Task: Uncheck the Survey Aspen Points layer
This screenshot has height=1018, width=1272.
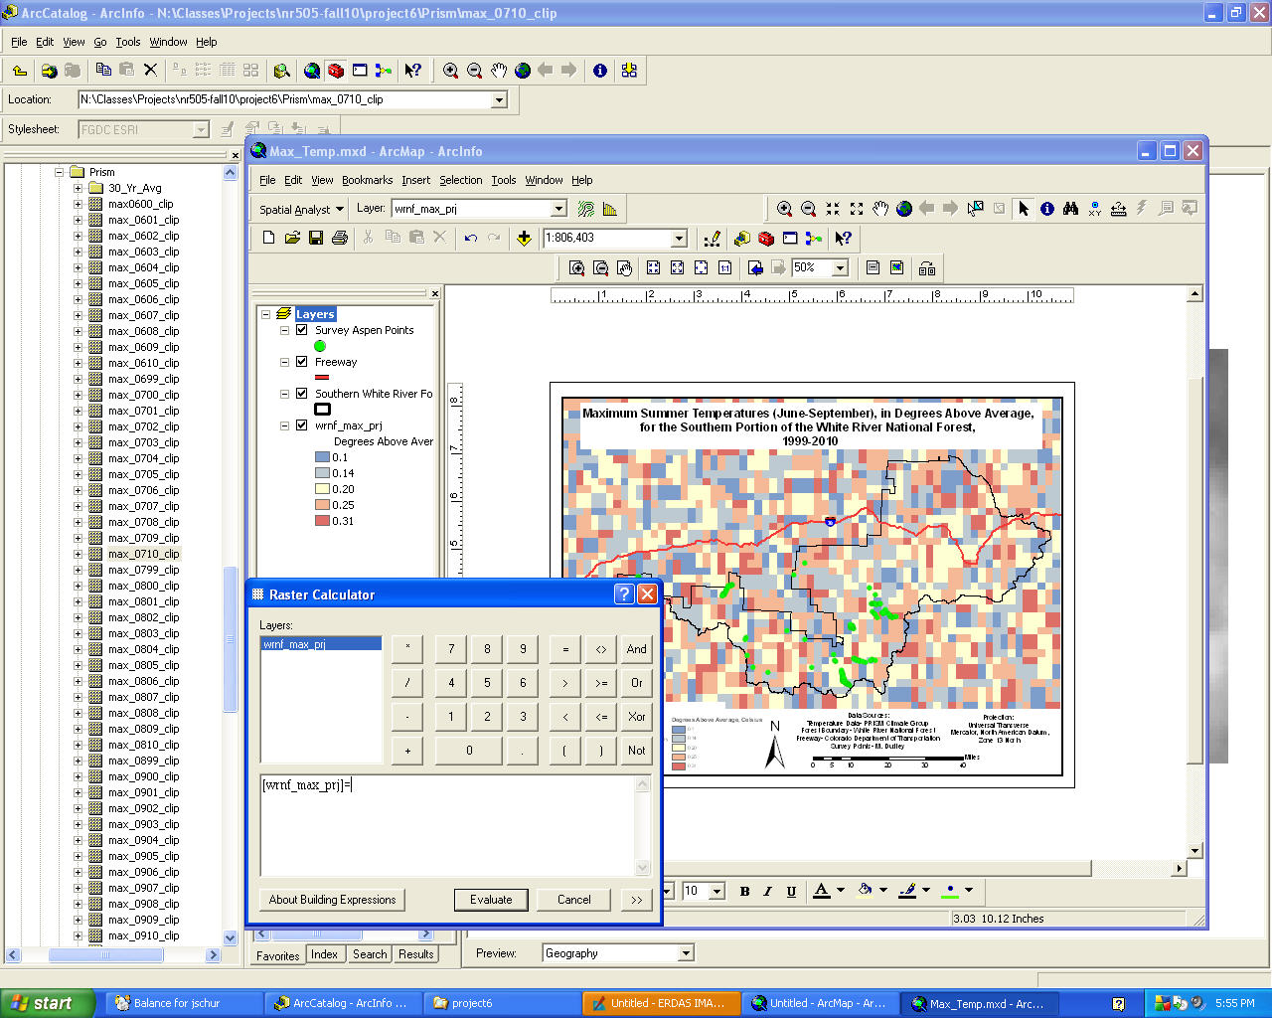Action: point(301,330)
